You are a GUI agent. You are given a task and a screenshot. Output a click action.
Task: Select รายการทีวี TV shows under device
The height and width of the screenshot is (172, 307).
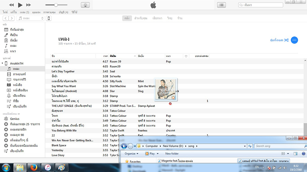[19, 80]
